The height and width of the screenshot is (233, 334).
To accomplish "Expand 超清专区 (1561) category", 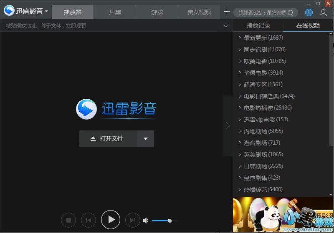I will click(240, 84).
